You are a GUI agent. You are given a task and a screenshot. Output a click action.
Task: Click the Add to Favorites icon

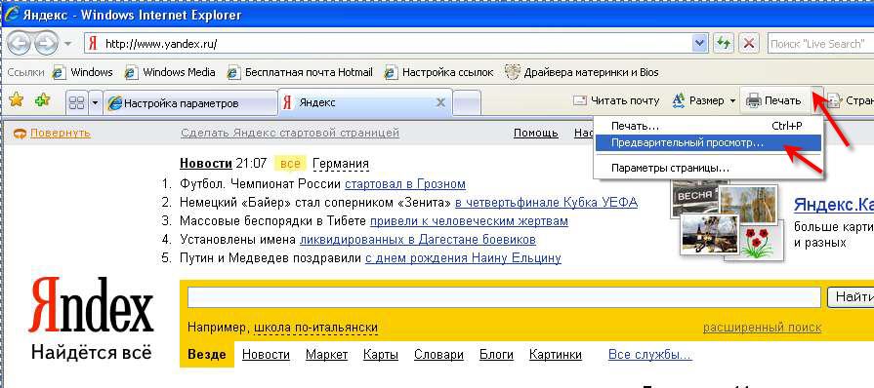(42, 100)
